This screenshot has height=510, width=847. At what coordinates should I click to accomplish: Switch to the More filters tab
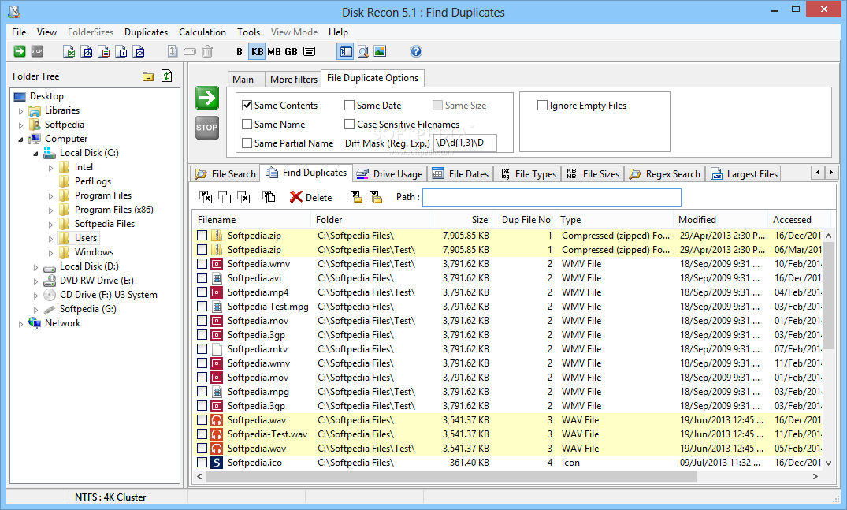(293, 80)
